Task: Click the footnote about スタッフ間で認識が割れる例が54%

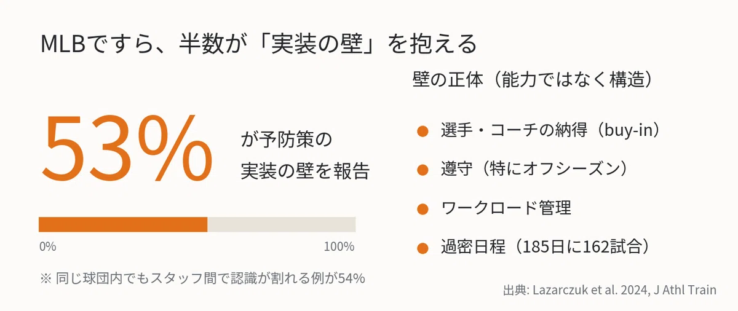Action: [203, 278]
